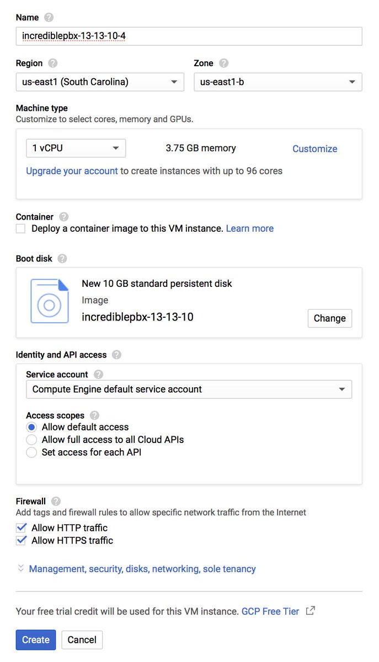Click the Boot disk help icon
The height and width of the screenshot is (662, 379).
click(62, 258)
